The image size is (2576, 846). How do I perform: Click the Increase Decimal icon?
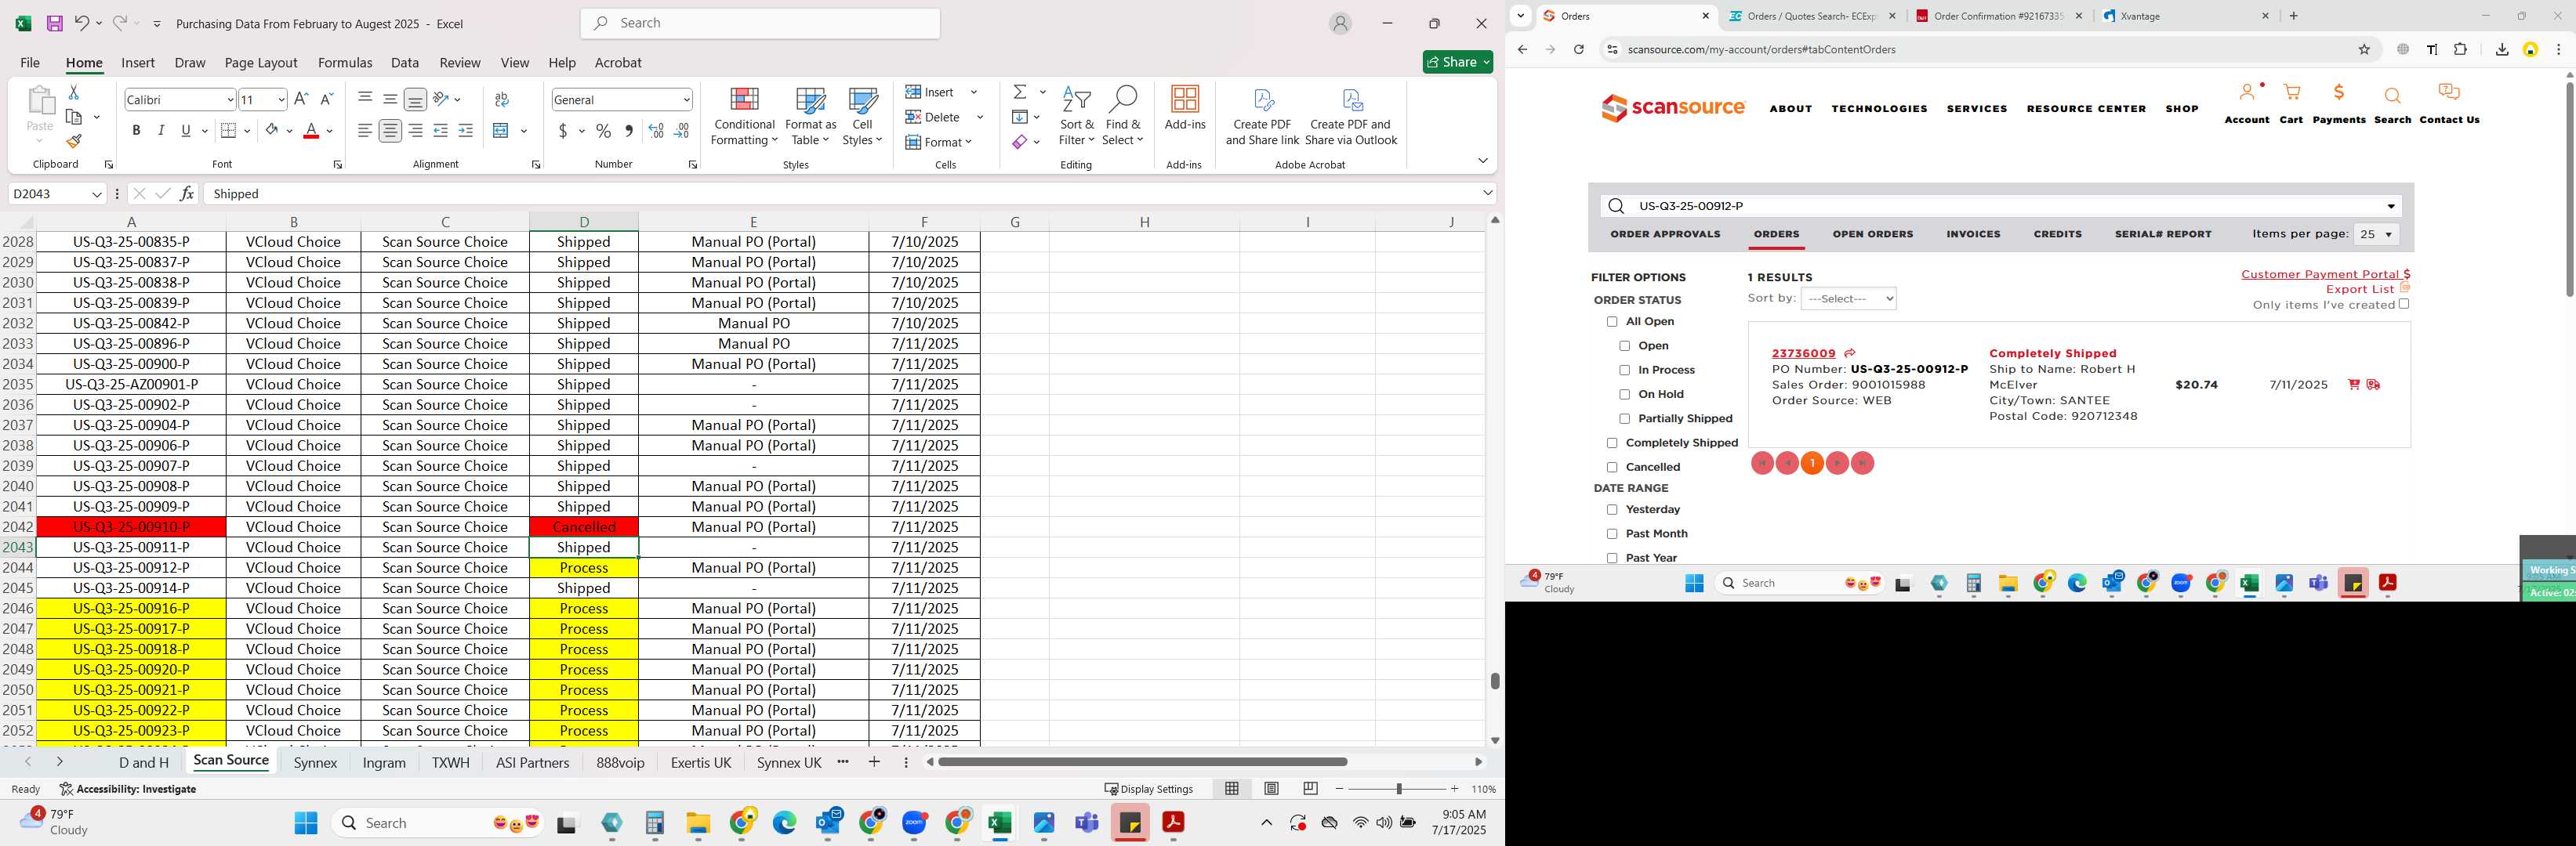656,131
